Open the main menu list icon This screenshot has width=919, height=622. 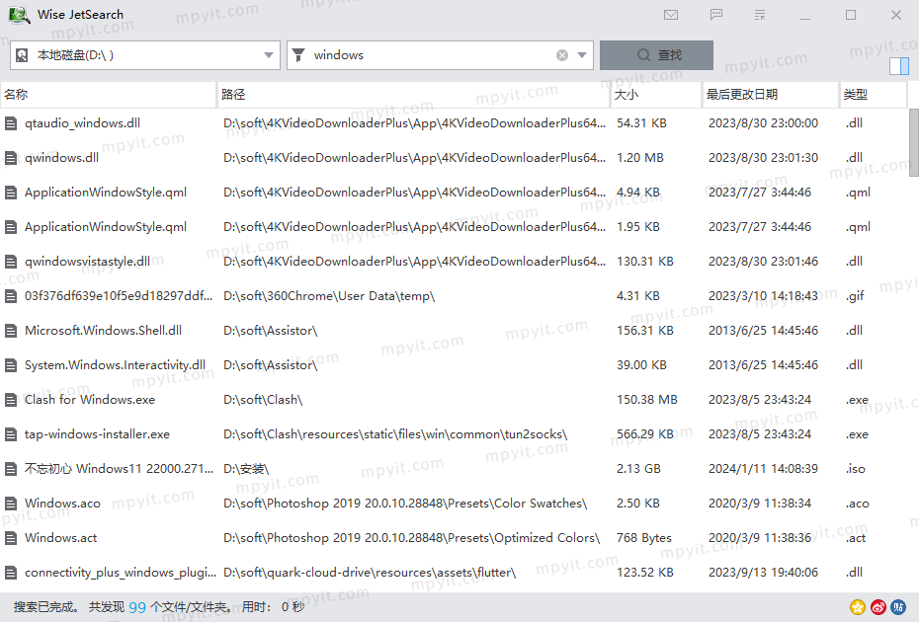[x=760, y=15]
